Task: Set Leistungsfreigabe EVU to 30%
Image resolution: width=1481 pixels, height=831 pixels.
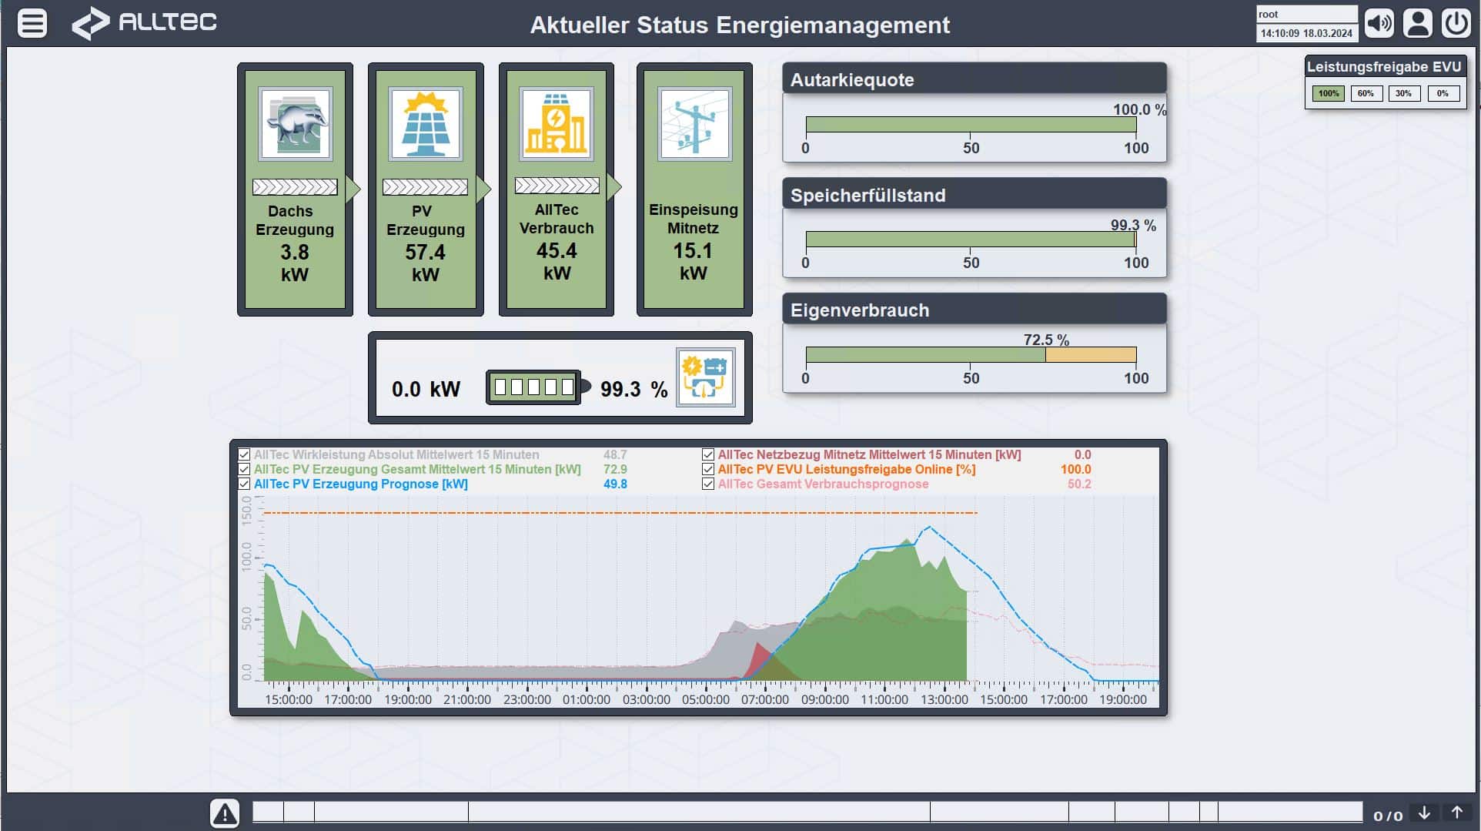Action: pyautogui.click(x=1404, y=94)
